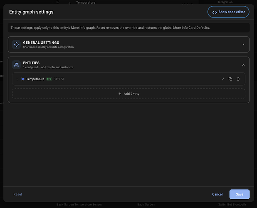Viewport: 257px width, 208px height.
Task: Click the plus icon in Add Entity
Action: tap(120, 94)
